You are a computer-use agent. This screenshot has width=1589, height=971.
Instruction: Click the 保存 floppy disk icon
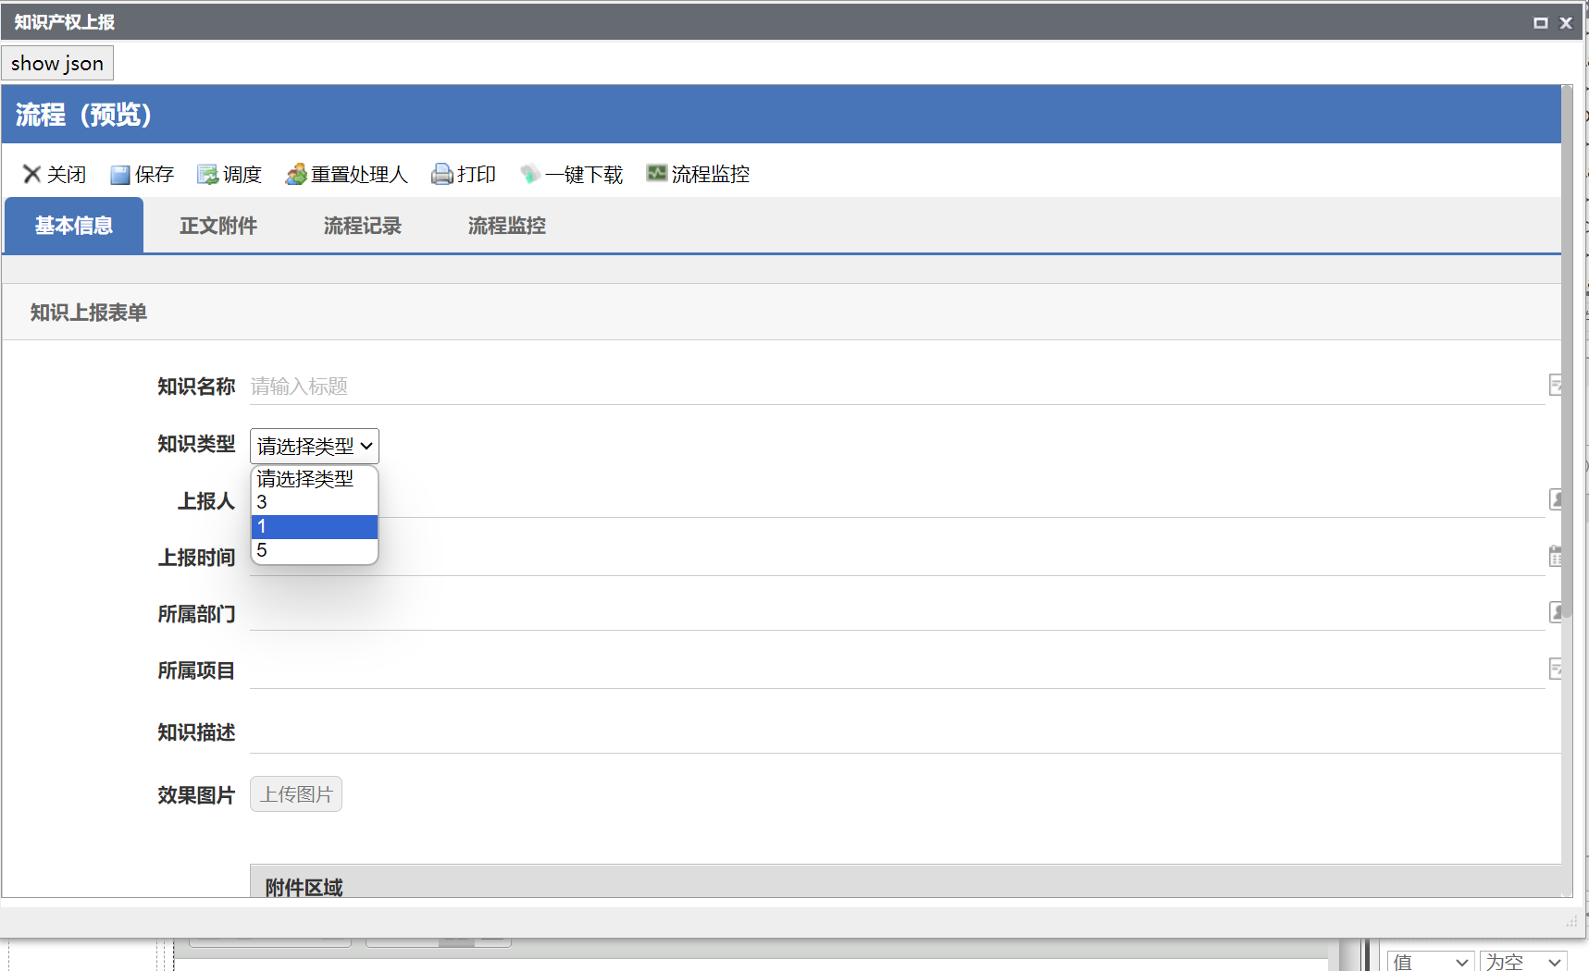point(120,175)
